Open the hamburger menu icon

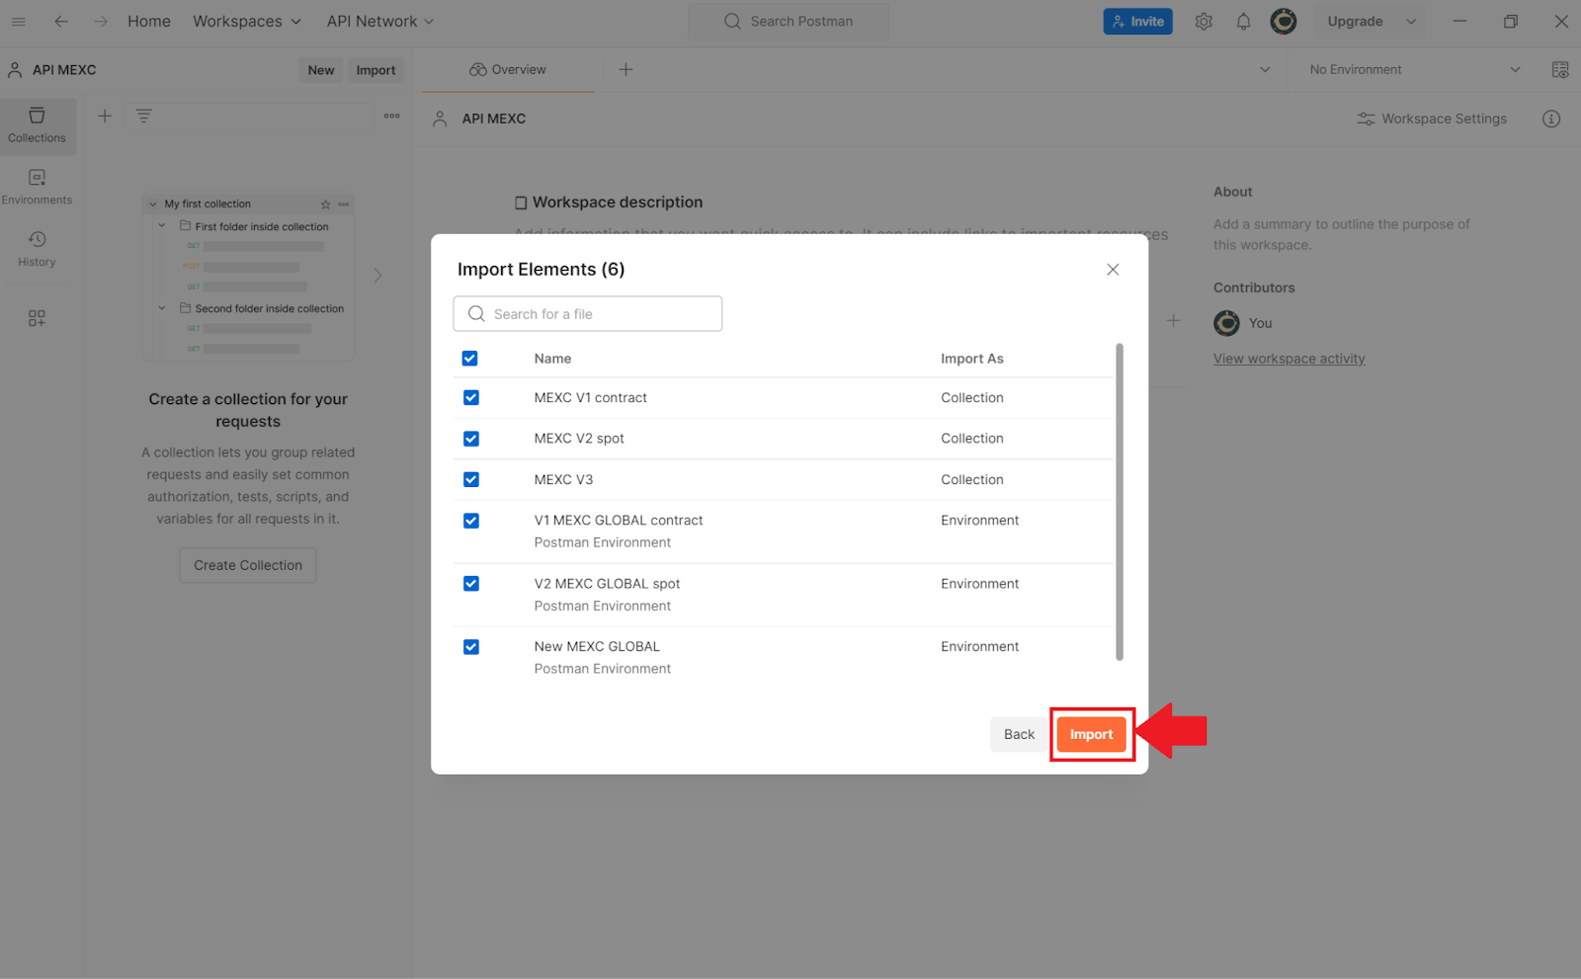pos(19,21)
